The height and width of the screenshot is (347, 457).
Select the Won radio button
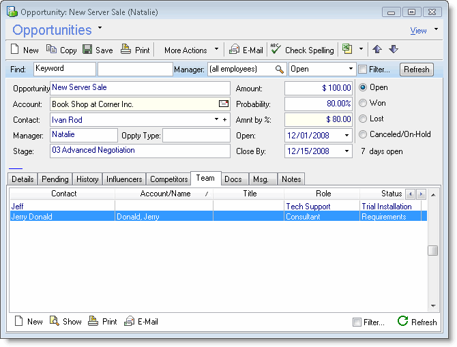[x=363, y=103]
